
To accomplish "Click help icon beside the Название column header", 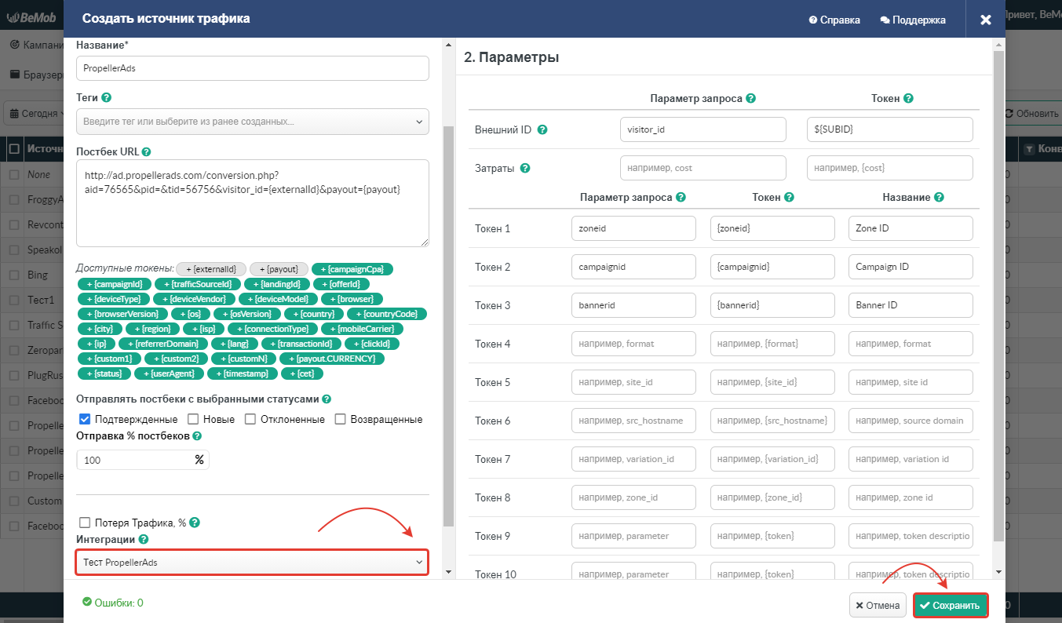I will 940,198.
